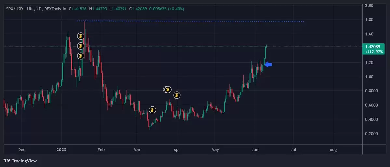Click the Feb time axis label

coord(101,150)
